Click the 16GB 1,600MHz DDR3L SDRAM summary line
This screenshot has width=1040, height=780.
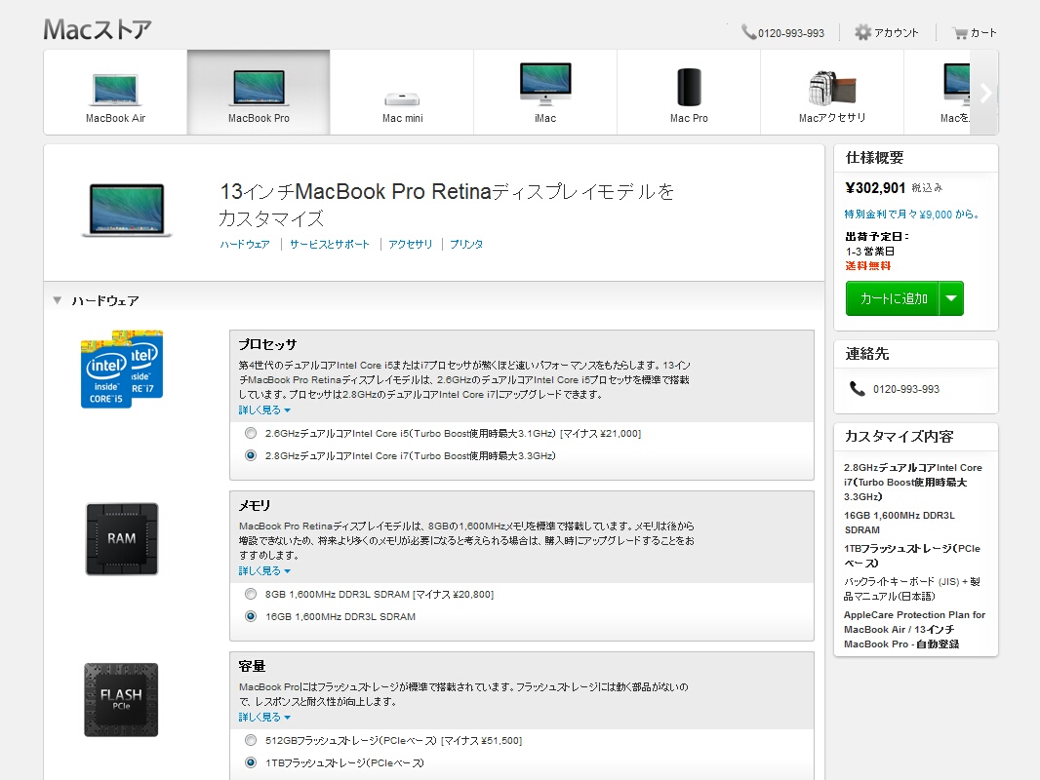tap(900, 523)
